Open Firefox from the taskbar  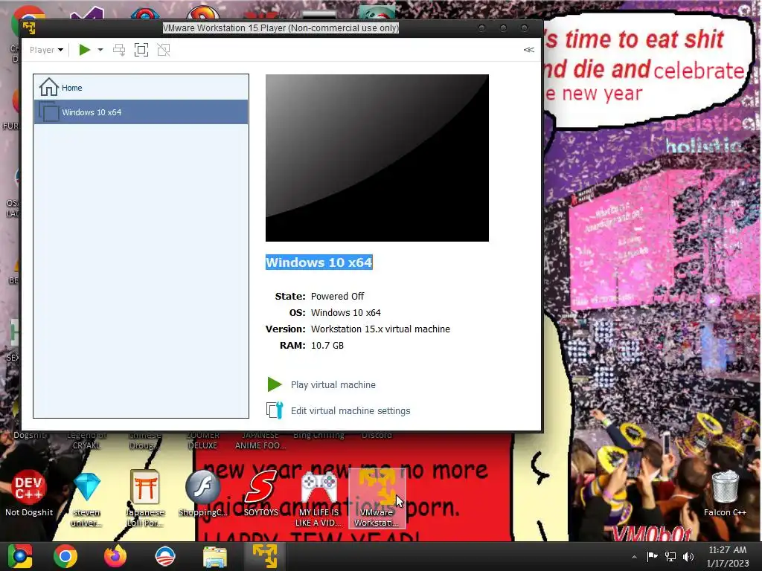pos(115,556)
